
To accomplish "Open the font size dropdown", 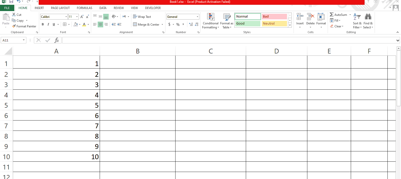I will (x=77, y=17).
